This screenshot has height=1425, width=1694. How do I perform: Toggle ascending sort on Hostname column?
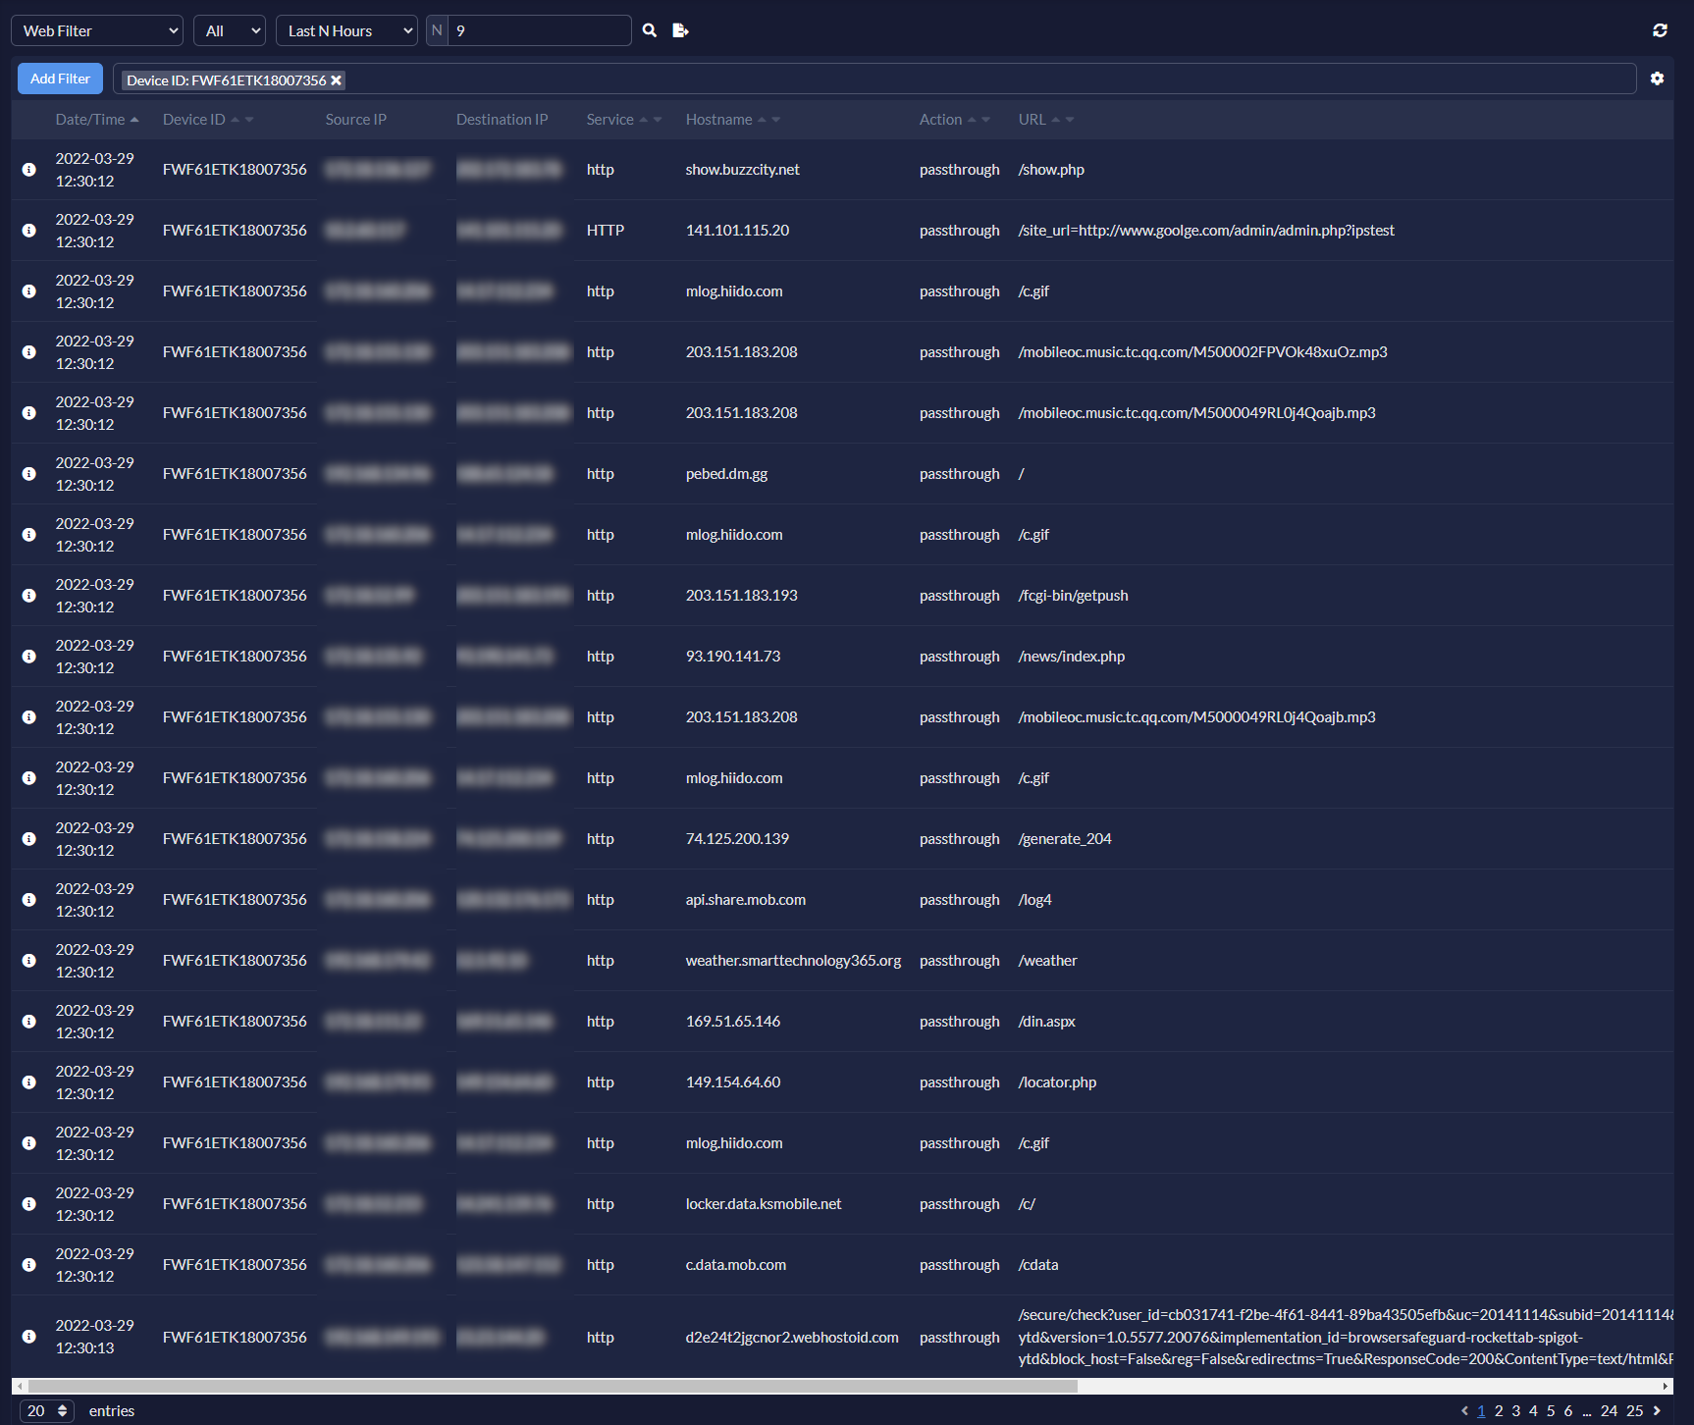[765, 119]
